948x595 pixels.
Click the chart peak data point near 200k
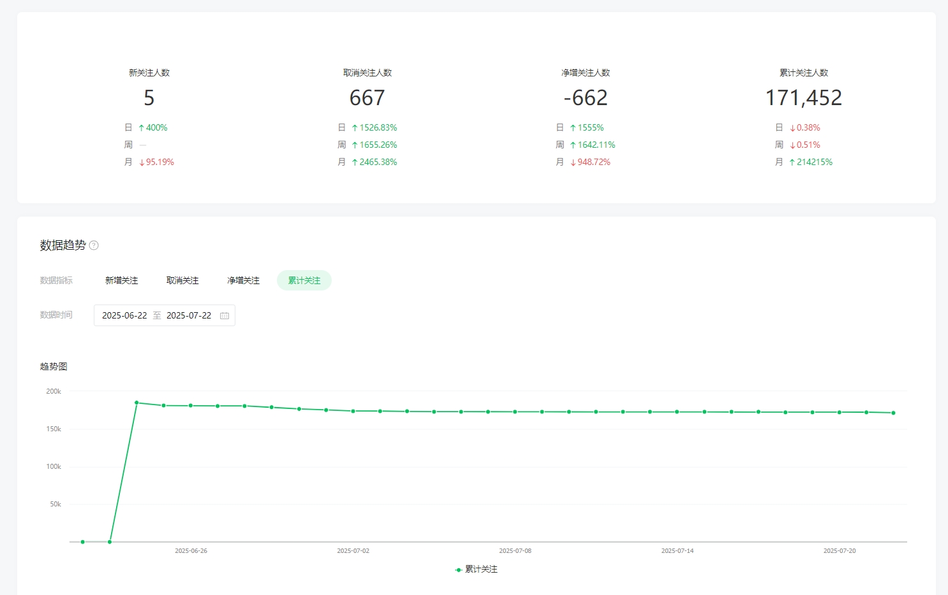(x=137, y=403)
